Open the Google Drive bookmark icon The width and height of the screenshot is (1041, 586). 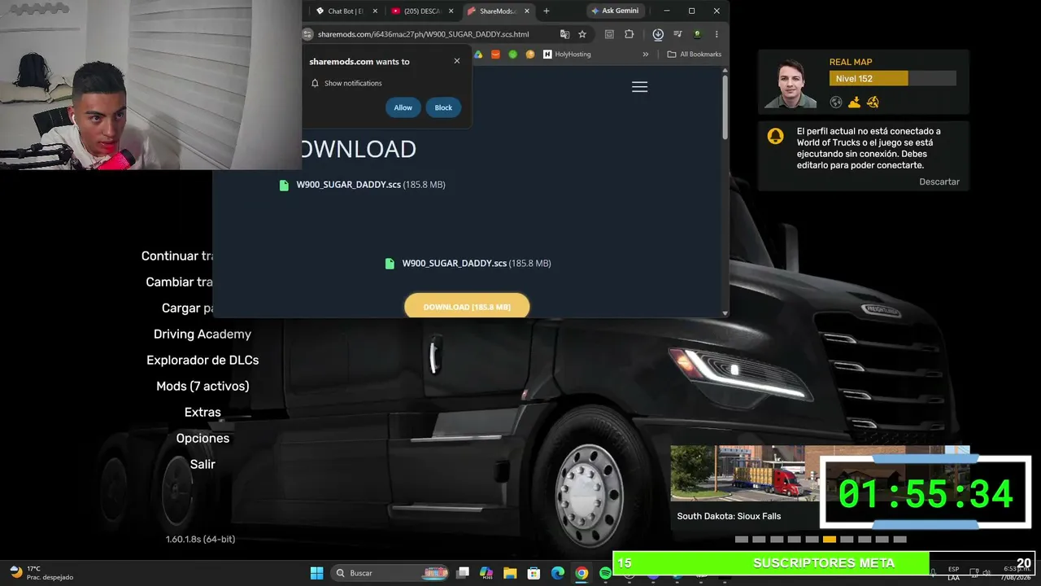click(479, 55)
